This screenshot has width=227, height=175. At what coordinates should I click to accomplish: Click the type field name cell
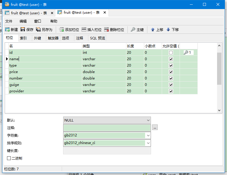click(x=45, y=65)
